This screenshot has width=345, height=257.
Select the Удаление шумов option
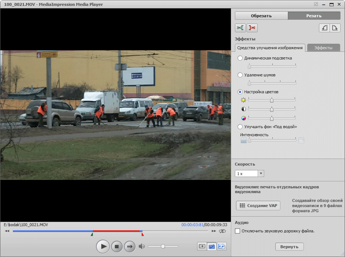[240, 75]
